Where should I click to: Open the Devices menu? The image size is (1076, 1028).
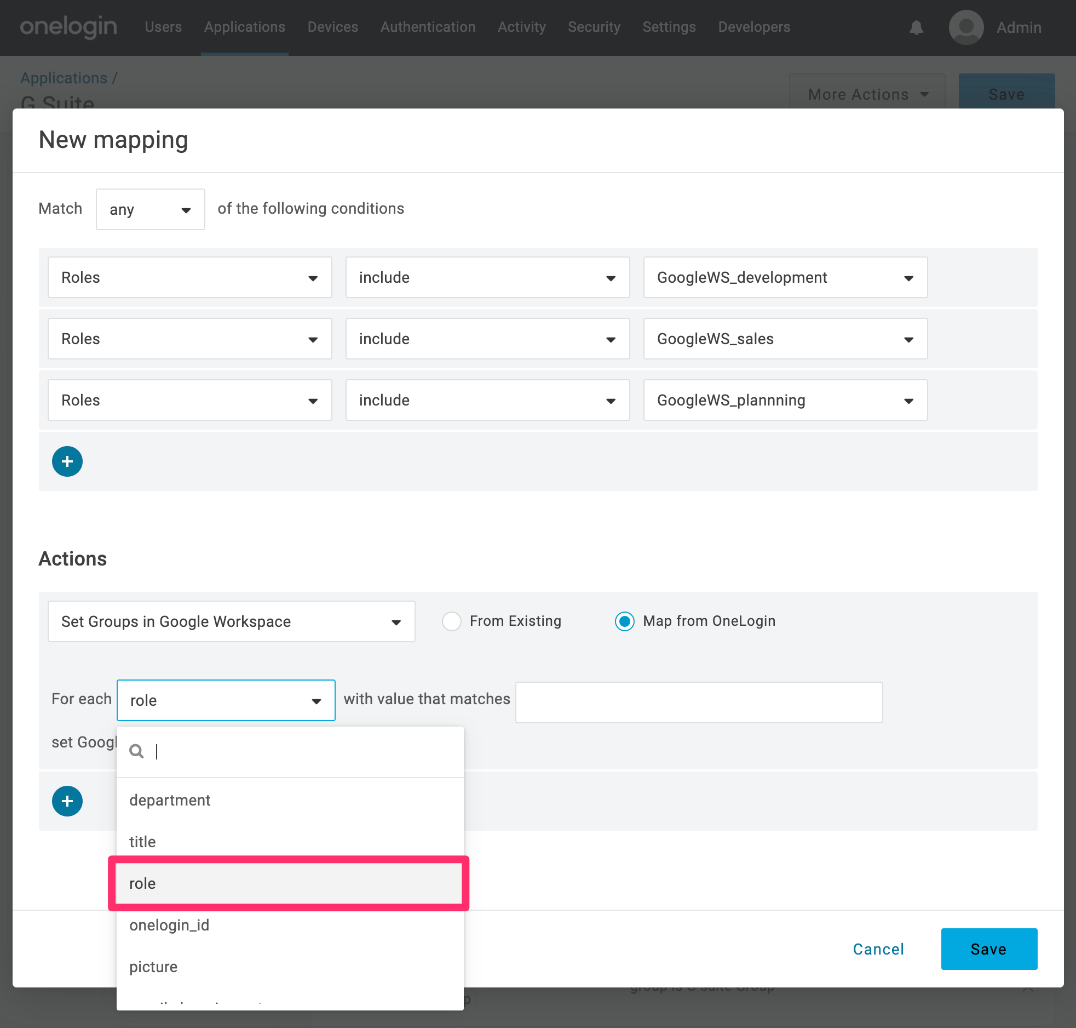pyautogui.click(x=333, y=27)
